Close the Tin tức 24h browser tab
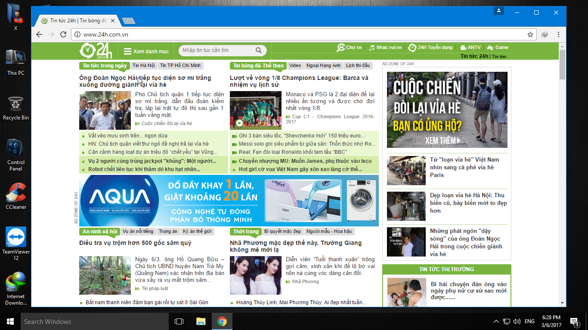The image size is (588, 330). click(x=113, y=21)
